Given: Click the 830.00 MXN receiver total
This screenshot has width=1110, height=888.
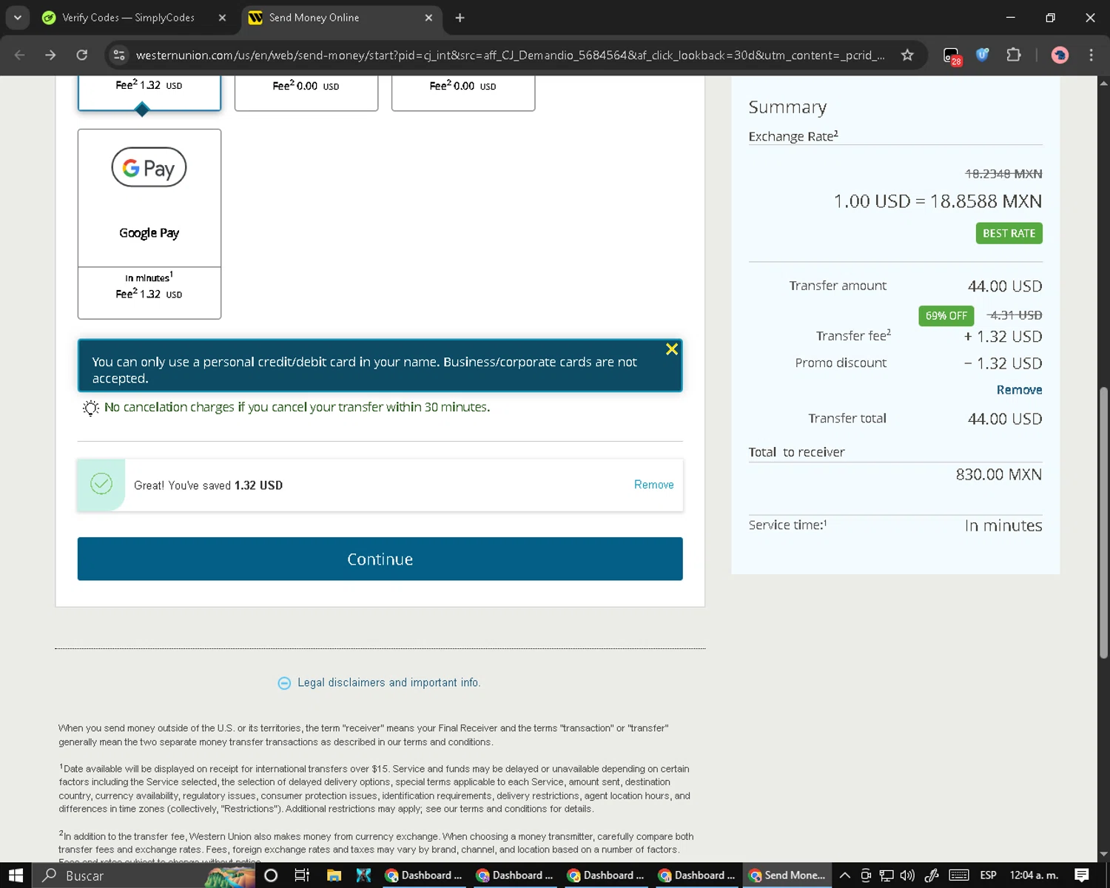Looking at the screenshot, I should click(x=999, y=474).
